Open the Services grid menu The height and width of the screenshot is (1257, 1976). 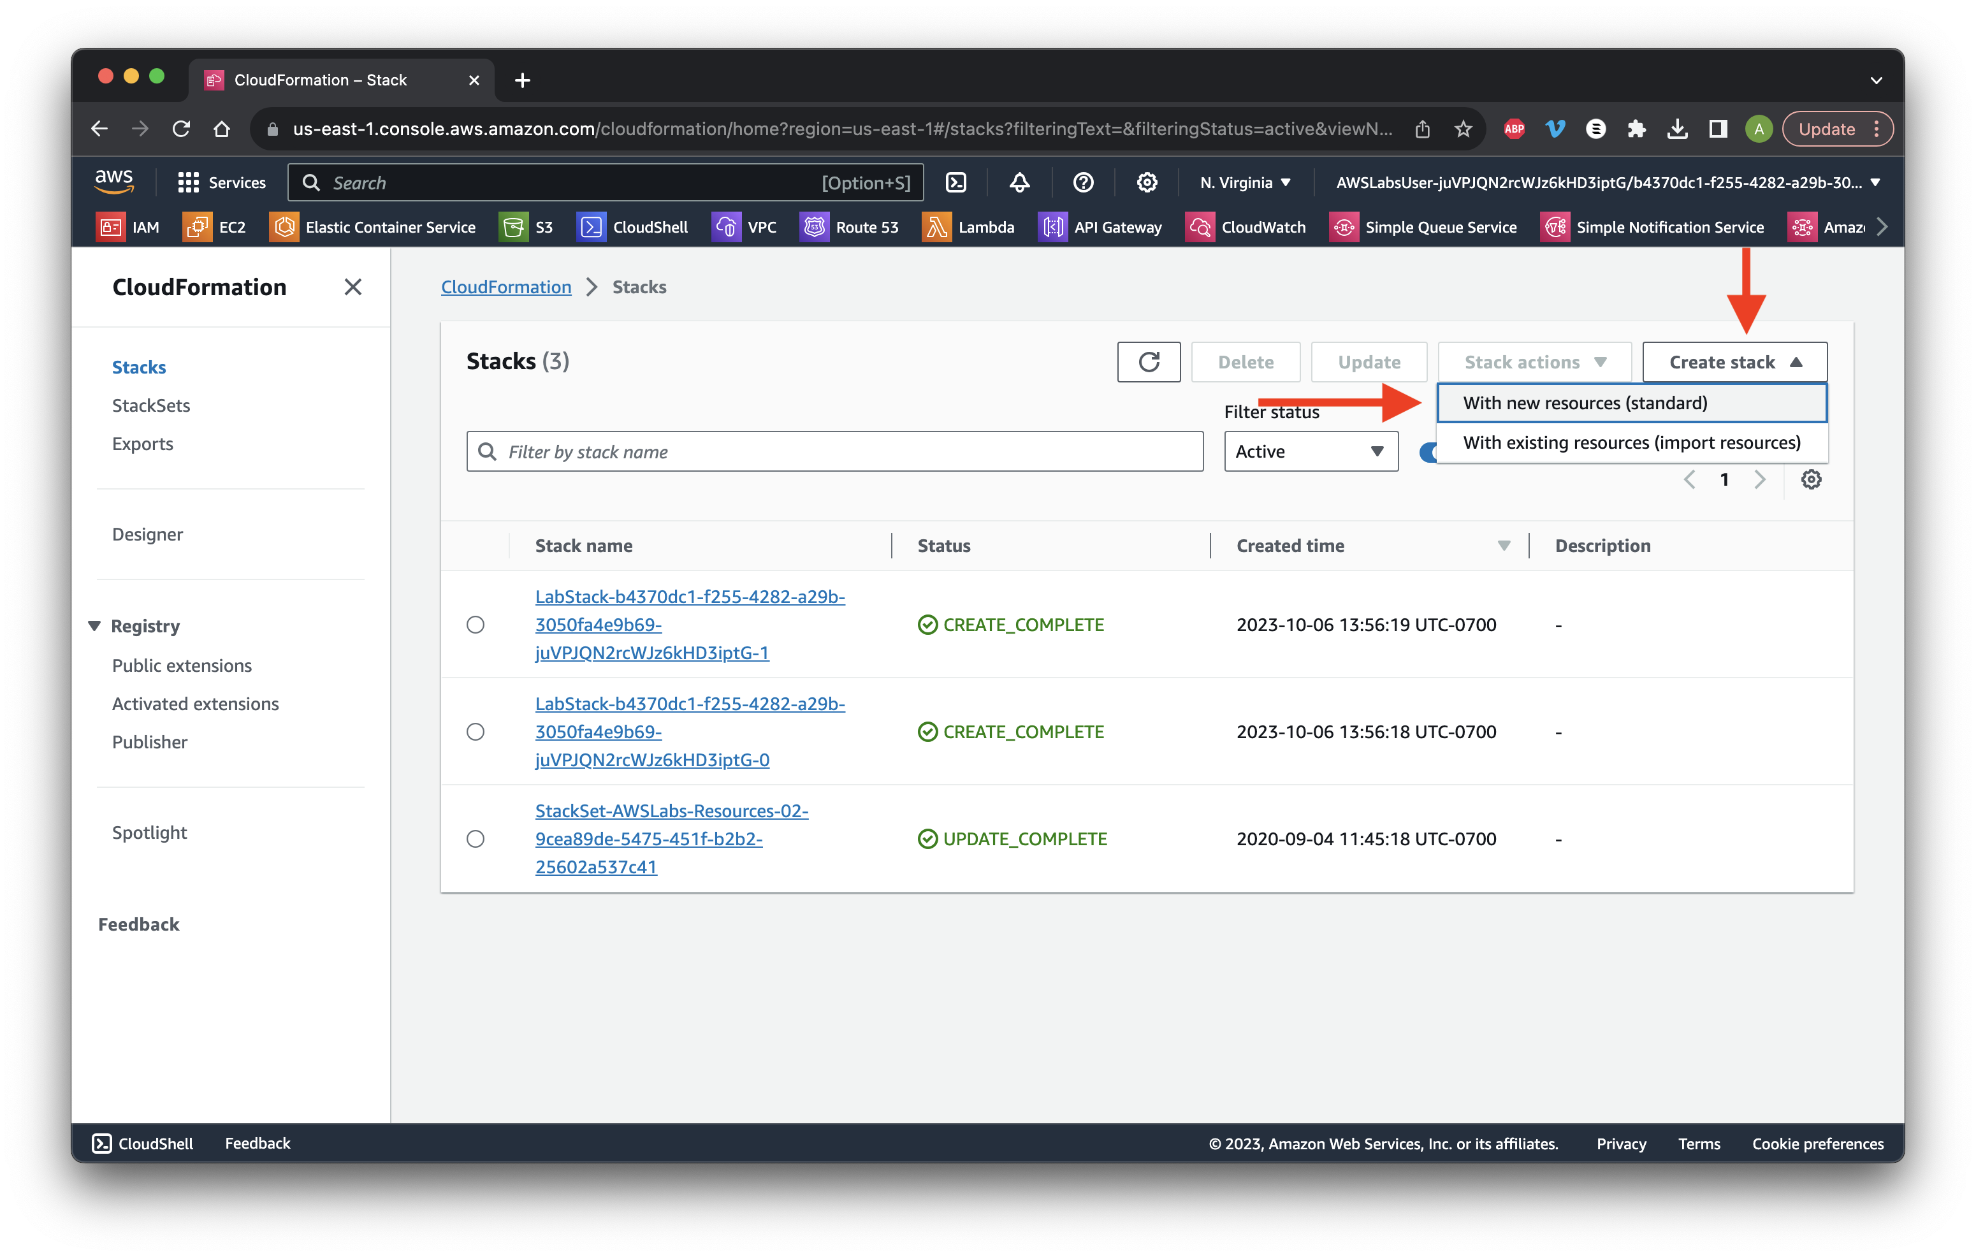[x=222, y=182]
